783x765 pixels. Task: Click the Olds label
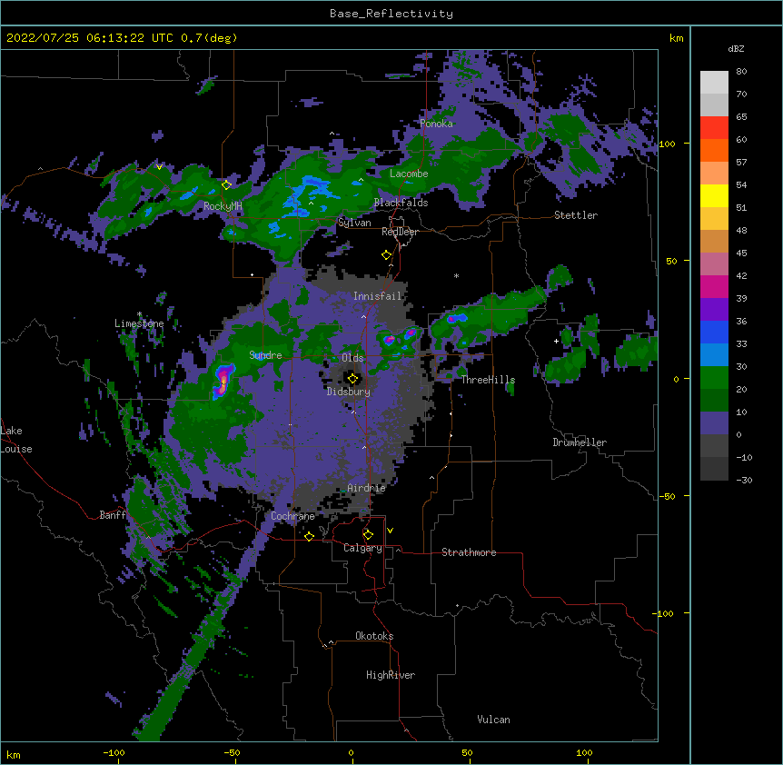(x=352, y=358)
